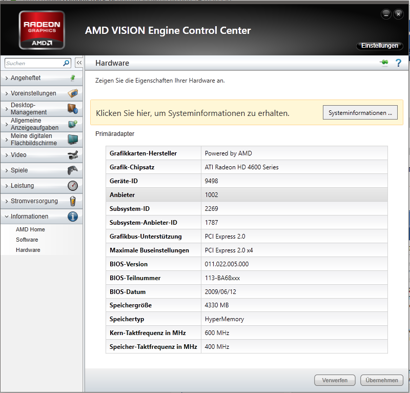The height and width of the screenshot is (393, 410).
Task: Click the Primäradapter heading
Action: click(x=115, y=134)
